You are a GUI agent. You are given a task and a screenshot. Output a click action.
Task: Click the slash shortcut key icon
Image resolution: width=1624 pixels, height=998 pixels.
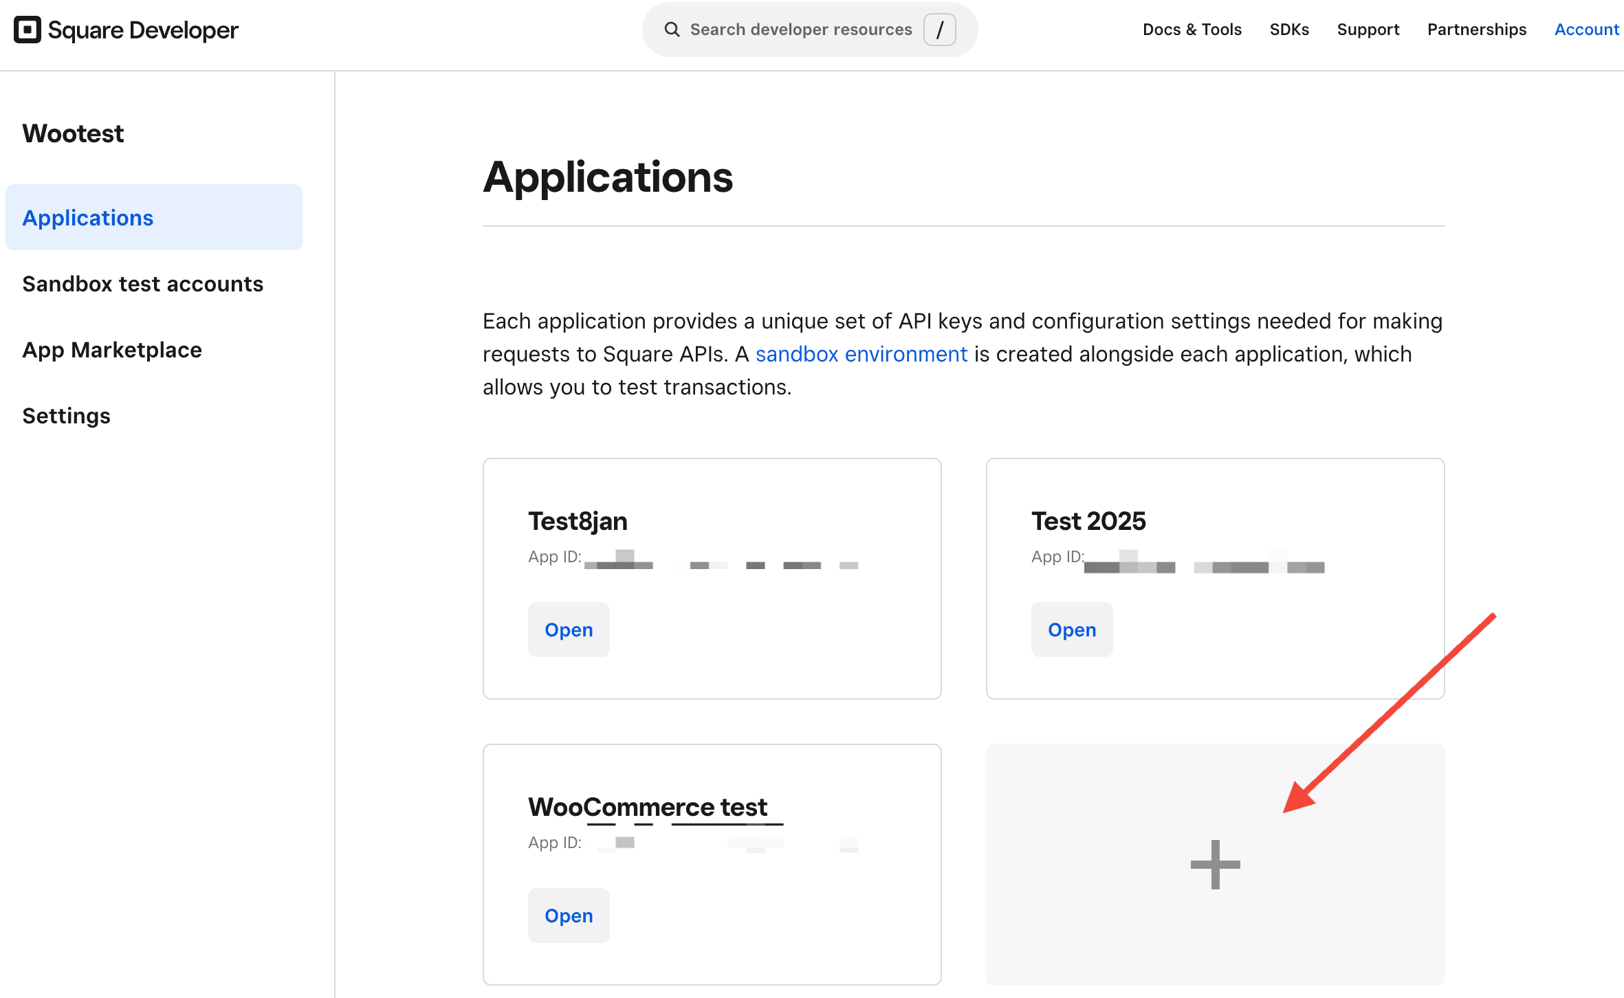click(939, 30)
